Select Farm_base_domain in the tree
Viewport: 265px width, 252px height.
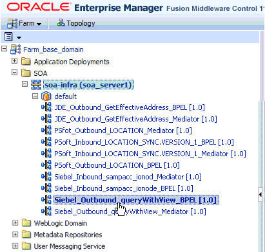click(54, 50)
